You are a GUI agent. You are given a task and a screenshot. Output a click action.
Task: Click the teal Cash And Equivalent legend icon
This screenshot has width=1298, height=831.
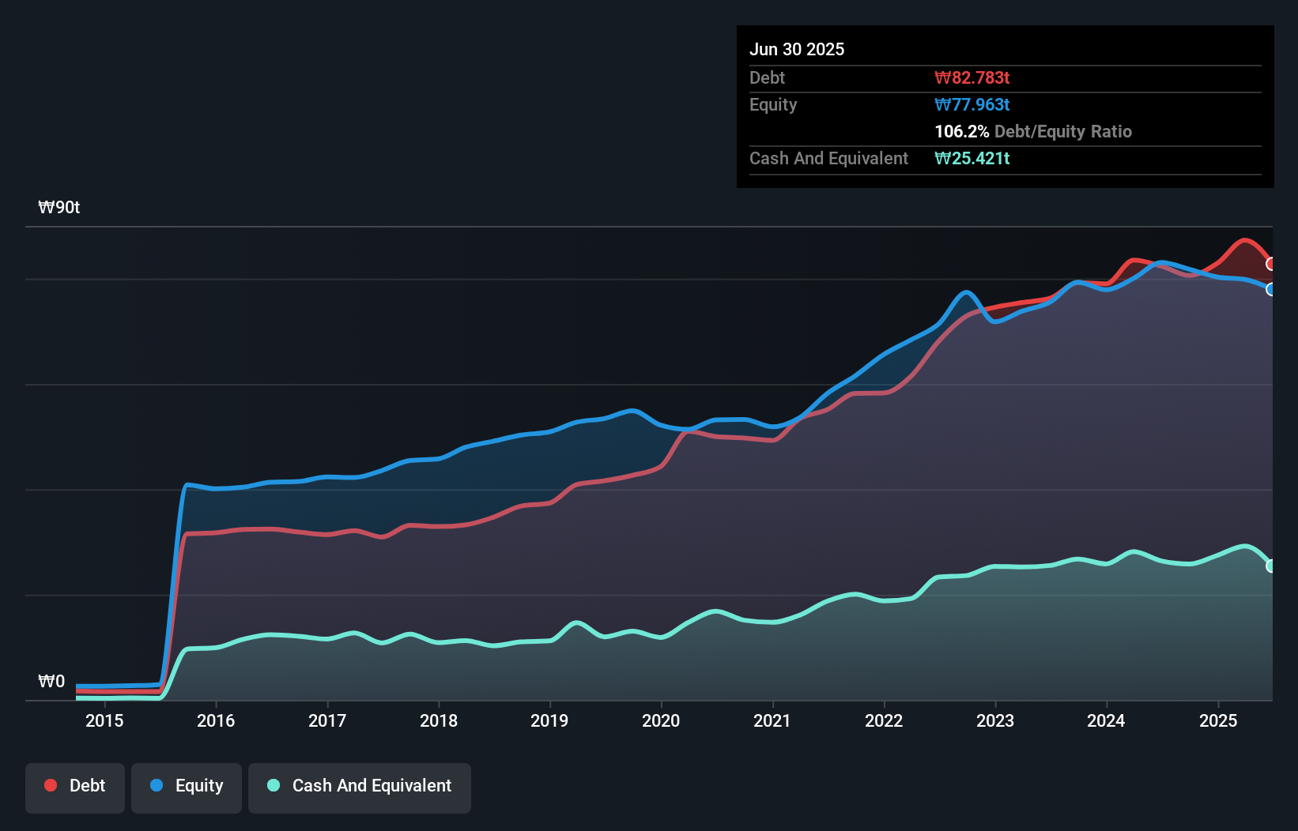(x=272, y=785)
